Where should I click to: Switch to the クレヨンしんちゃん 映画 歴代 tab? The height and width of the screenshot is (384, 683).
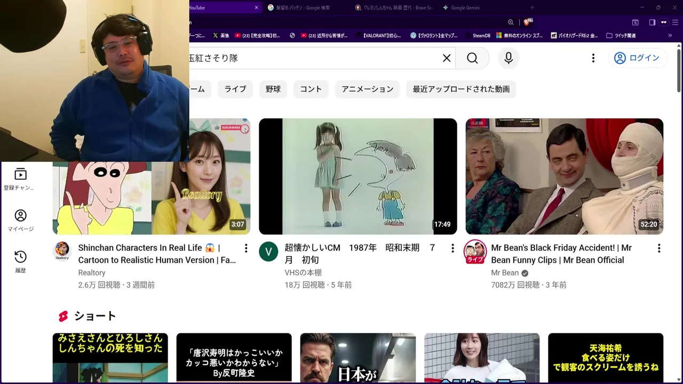coord(394,7)
